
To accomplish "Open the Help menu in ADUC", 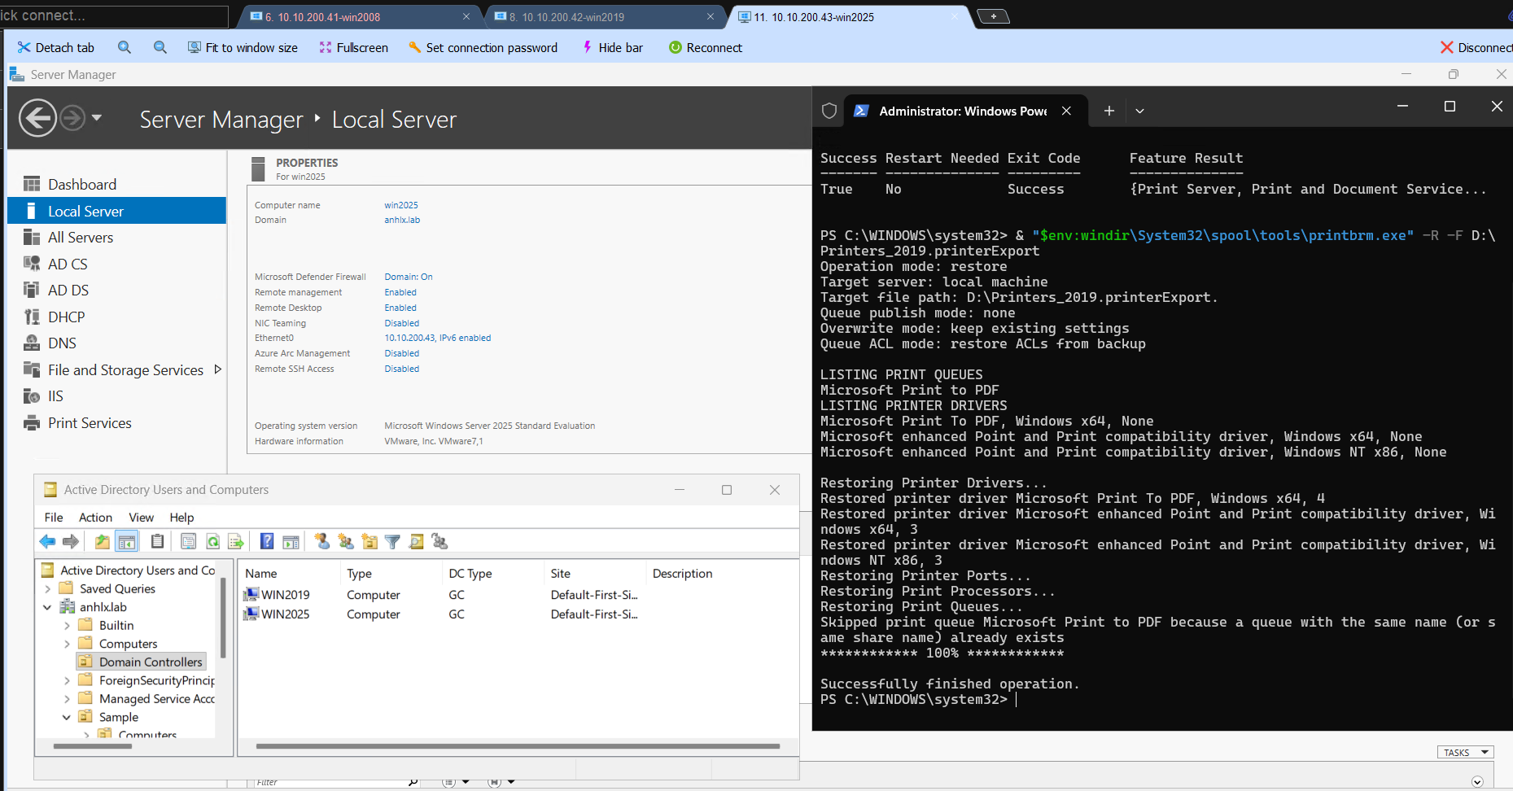I will coord(181,517).
